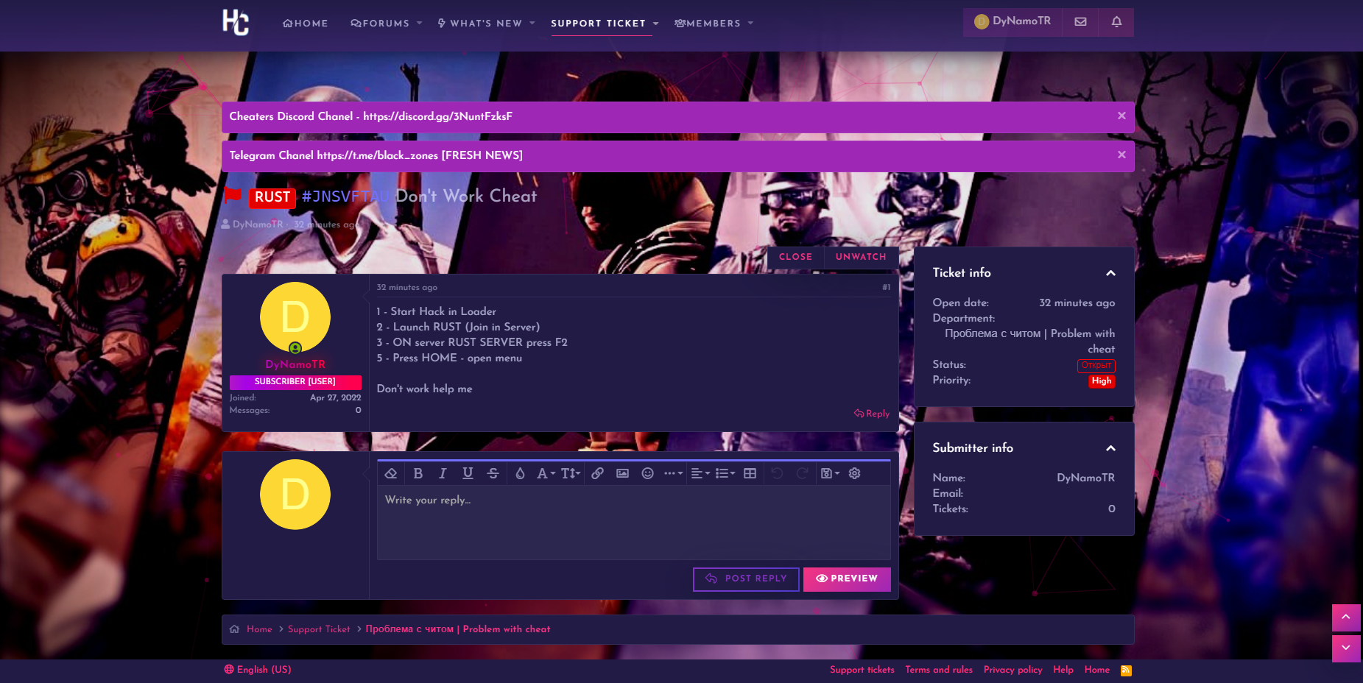Click the UNWATCH button
This screenshot has height=683, width=1363.
pos(861,257)
